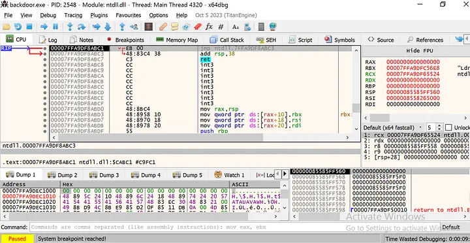The height and width of the screenshot is (243, 470).
Task: Click the Default button beside command bar
Action: coord(451,227)
